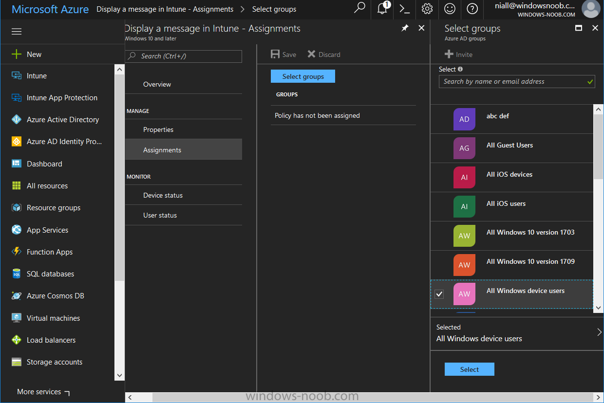
Task: Select All Windows 10 version 1703 group
Action: click(512, 236)
